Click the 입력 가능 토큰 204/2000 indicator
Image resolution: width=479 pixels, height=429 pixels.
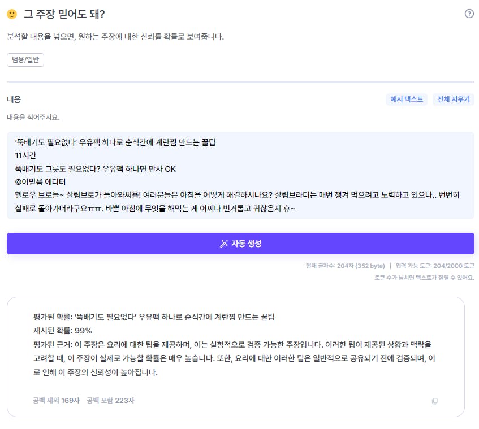435,266
